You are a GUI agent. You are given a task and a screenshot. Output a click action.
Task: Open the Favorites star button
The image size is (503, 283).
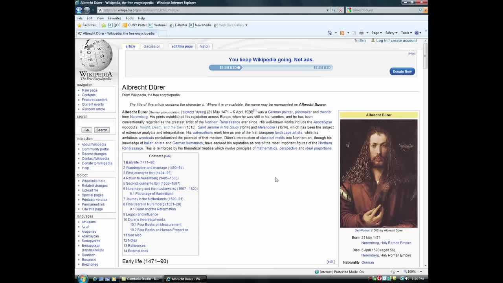coord(86,25)
